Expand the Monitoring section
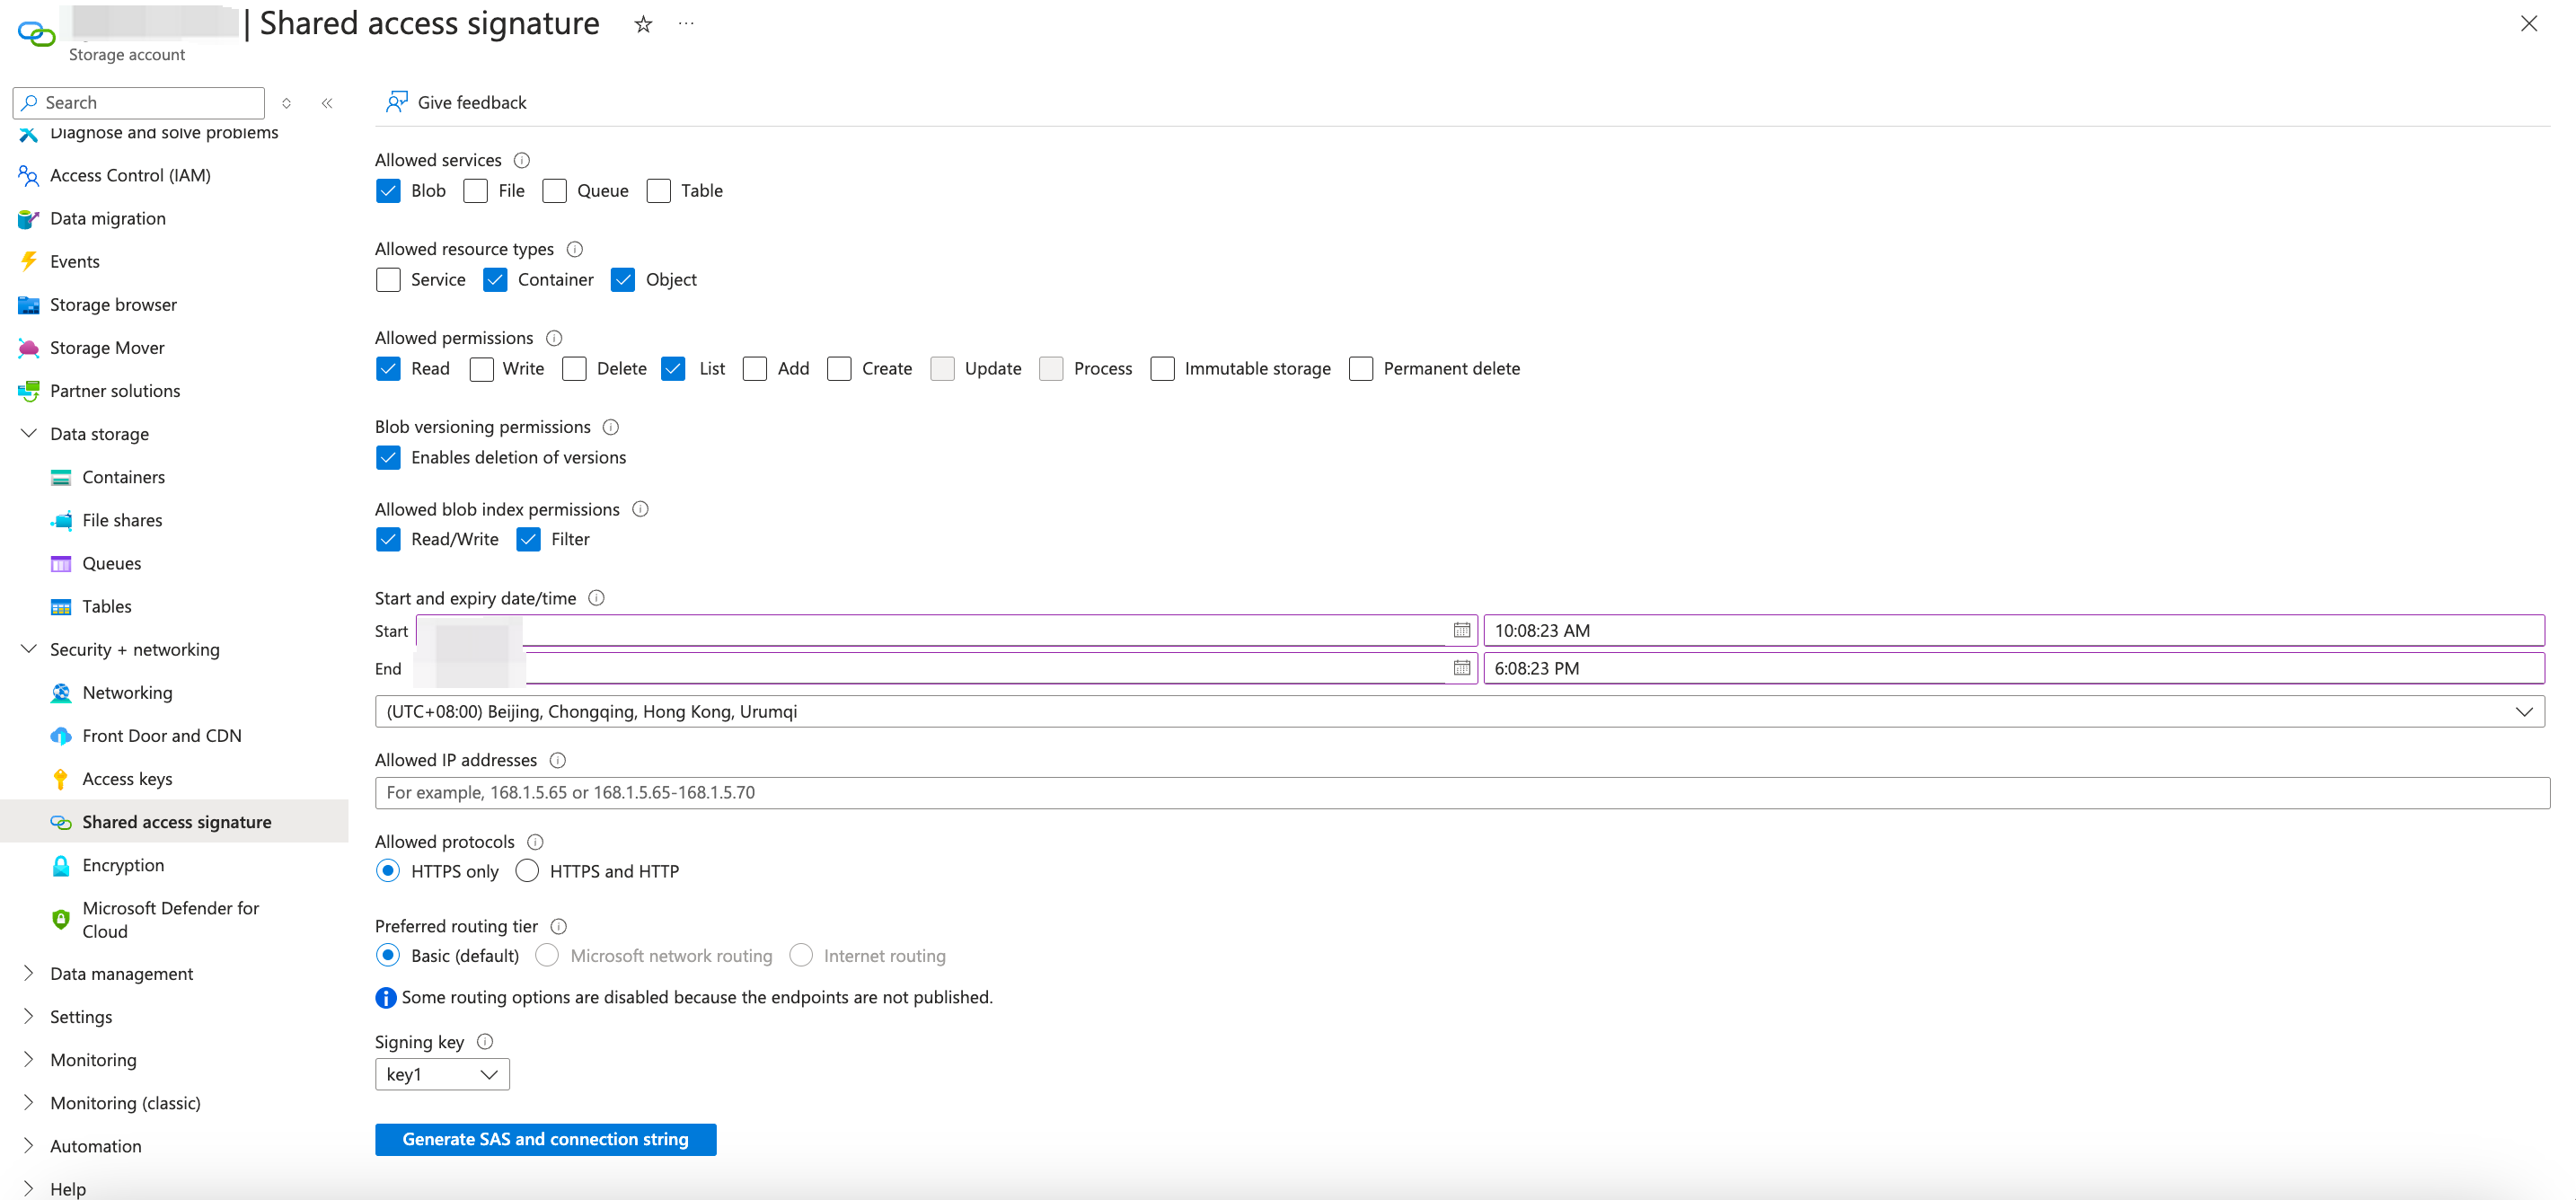Viewport: 2576px width, 1200px height. click(x=29, y=1059)
